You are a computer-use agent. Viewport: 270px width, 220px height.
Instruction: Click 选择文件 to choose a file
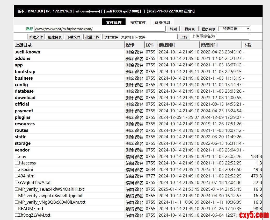[x=111, y=37]
